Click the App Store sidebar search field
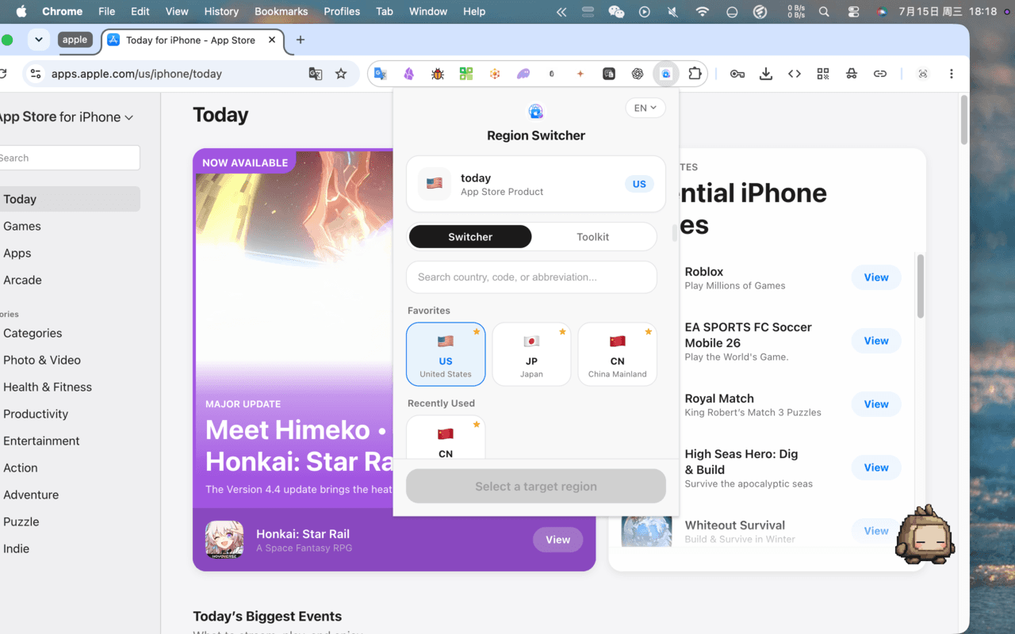The width and height of the screenshot is (1015, 634). (x=69, y=158)
